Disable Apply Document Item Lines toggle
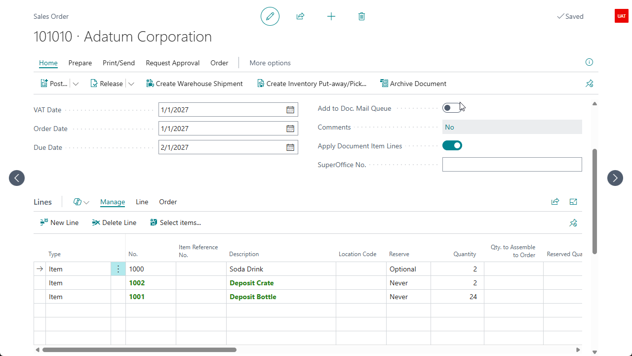This screenshot has width=632, height=356. click(452, 145)
